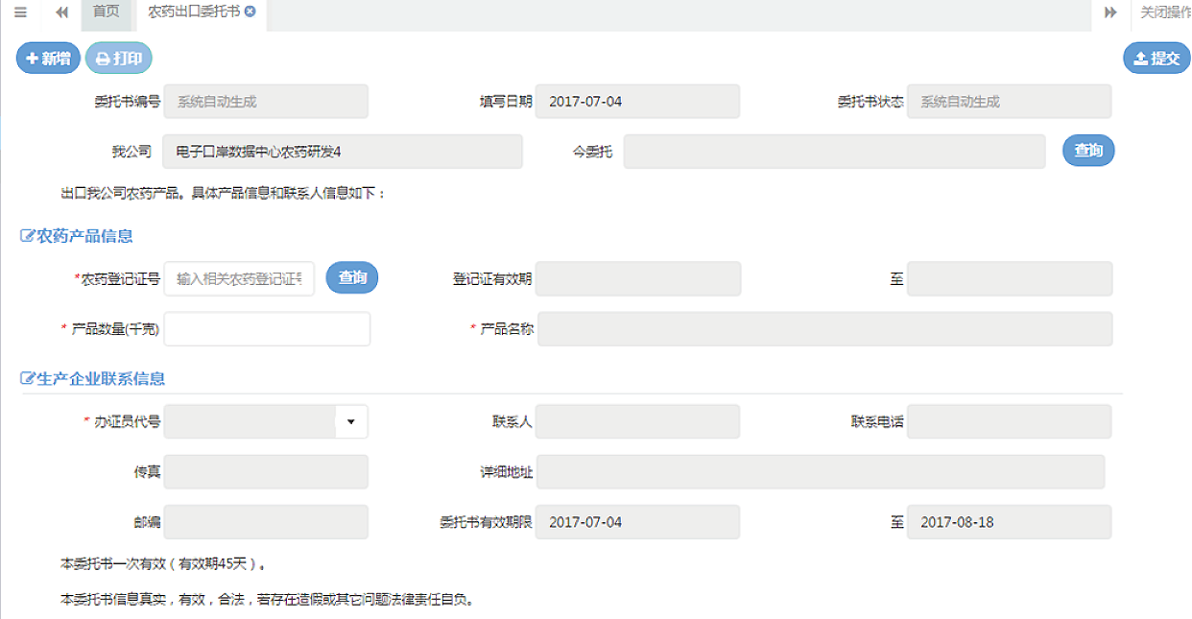
Task: Click the 登记证有效期 start date field
Action: coord(638,278)
